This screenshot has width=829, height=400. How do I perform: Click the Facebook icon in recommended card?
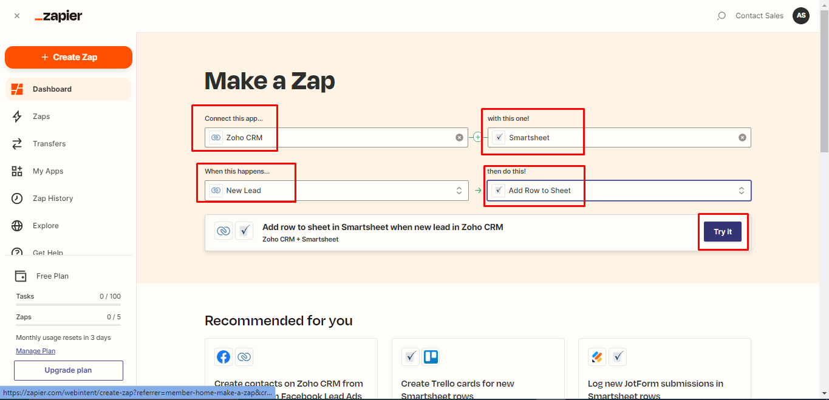(224, 357)
